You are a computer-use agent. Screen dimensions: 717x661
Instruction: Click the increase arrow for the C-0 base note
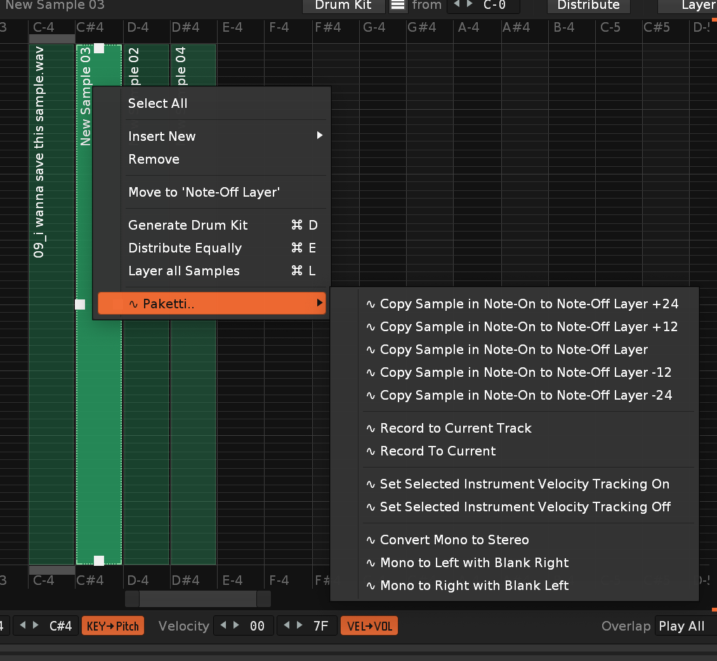click(470, 4)
